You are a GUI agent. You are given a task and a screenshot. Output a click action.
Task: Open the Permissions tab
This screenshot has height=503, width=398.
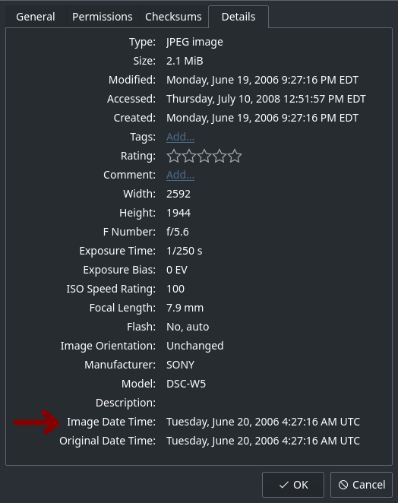pyautogui.click(x=103, y=17)
